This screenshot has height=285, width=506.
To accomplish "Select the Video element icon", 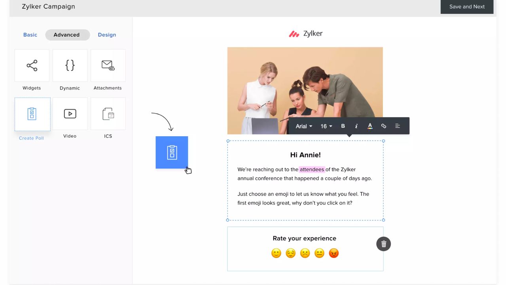I will point(70,114).
